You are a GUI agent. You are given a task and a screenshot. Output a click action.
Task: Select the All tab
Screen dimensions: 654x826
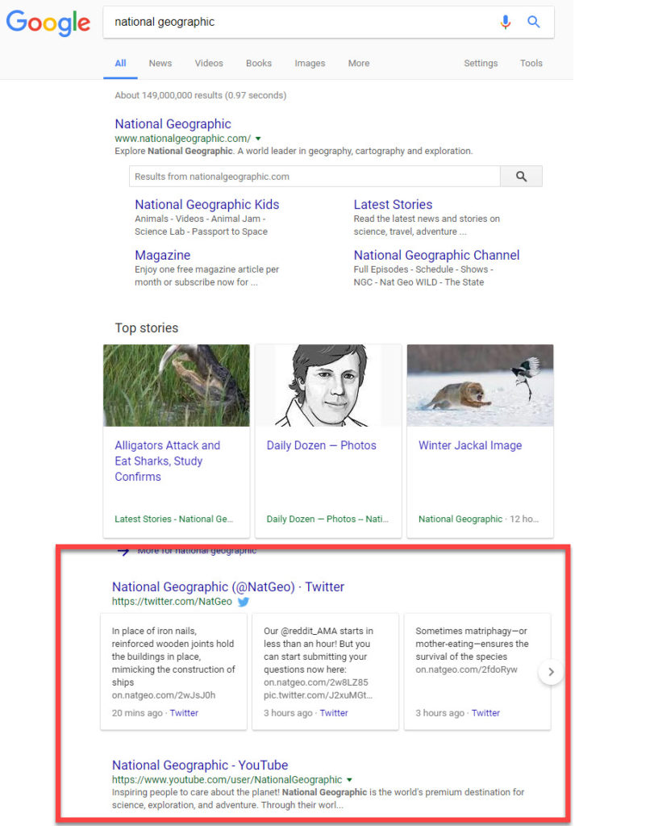[x=121, y=63]
